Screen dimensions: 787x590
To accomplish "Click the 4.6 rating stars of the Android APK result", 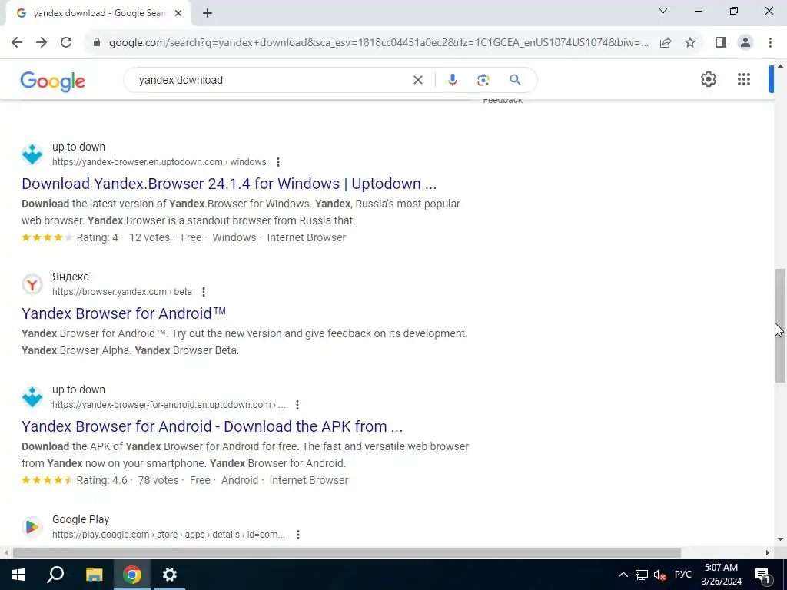I will (47, 481).
